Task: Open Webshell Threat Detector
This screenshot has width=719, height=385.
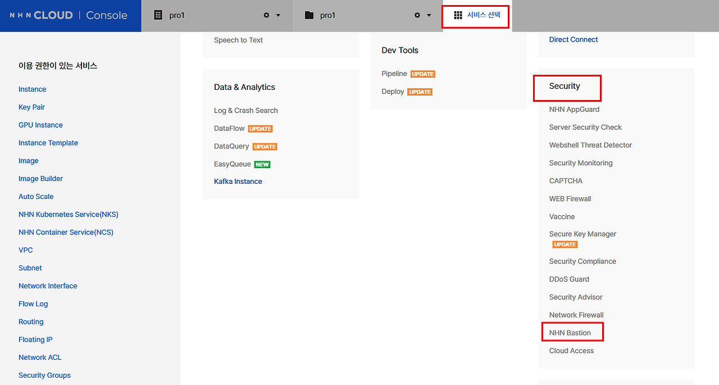Action: 590,145
